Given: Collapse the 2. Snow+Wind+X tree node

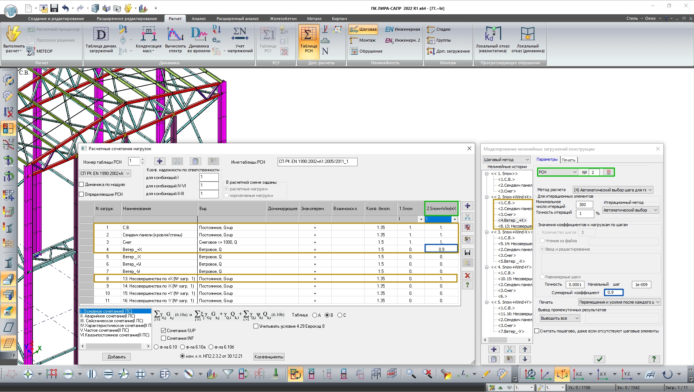Looking at the screenshot, I should 487,197.
